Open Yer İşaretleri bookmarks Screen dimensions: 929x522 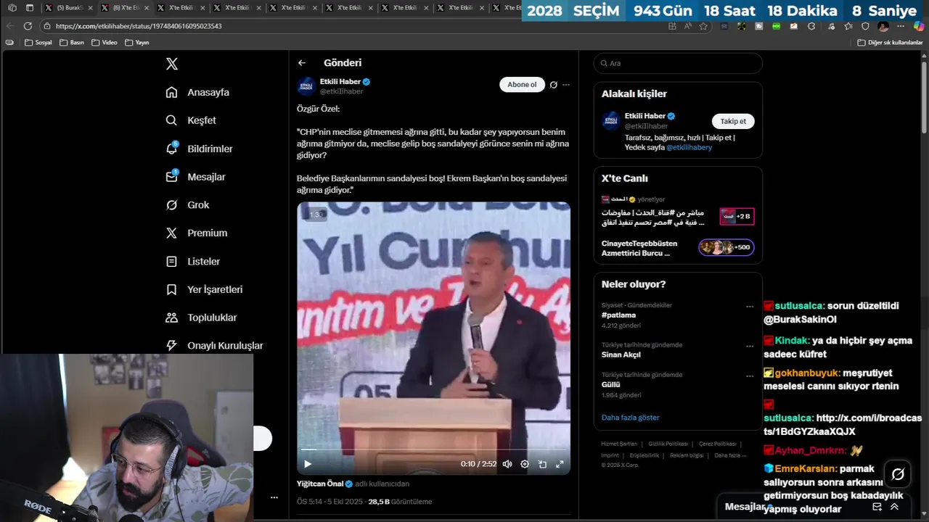[x=204, y=289]
